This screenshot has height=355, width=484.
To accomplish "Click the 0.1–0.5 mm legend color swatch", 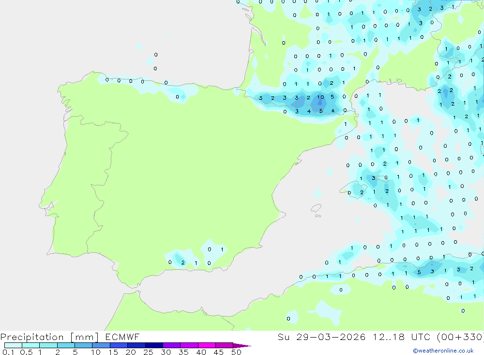I will pos(13,345).
